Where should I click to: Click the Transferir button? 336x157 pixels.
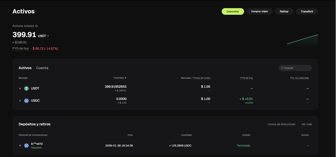[x=307, y=11]
